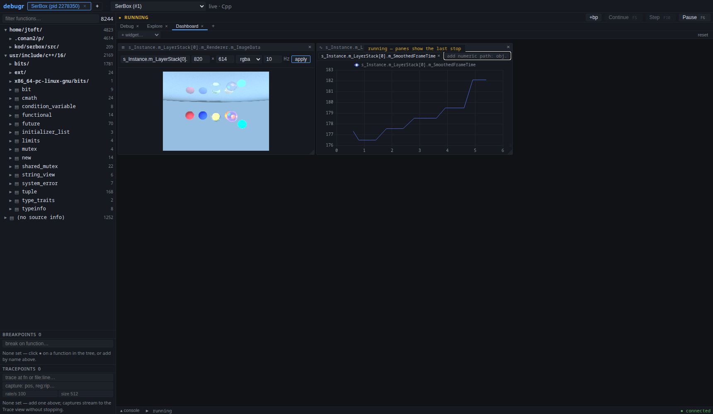Click file icon beside new

click(17, 158)
